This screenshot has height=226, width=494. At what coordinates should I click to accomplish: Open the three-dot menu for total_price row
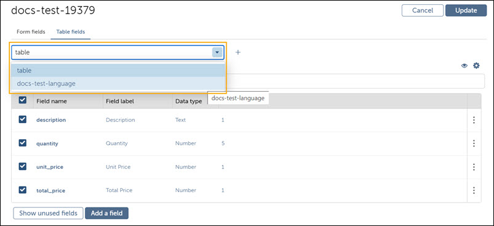[474, 190]
